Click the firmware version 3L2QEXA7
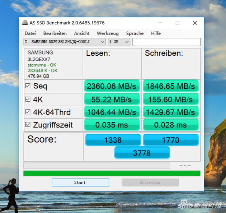Viewport: 226px width, 213px height. (x=39, y=59)
